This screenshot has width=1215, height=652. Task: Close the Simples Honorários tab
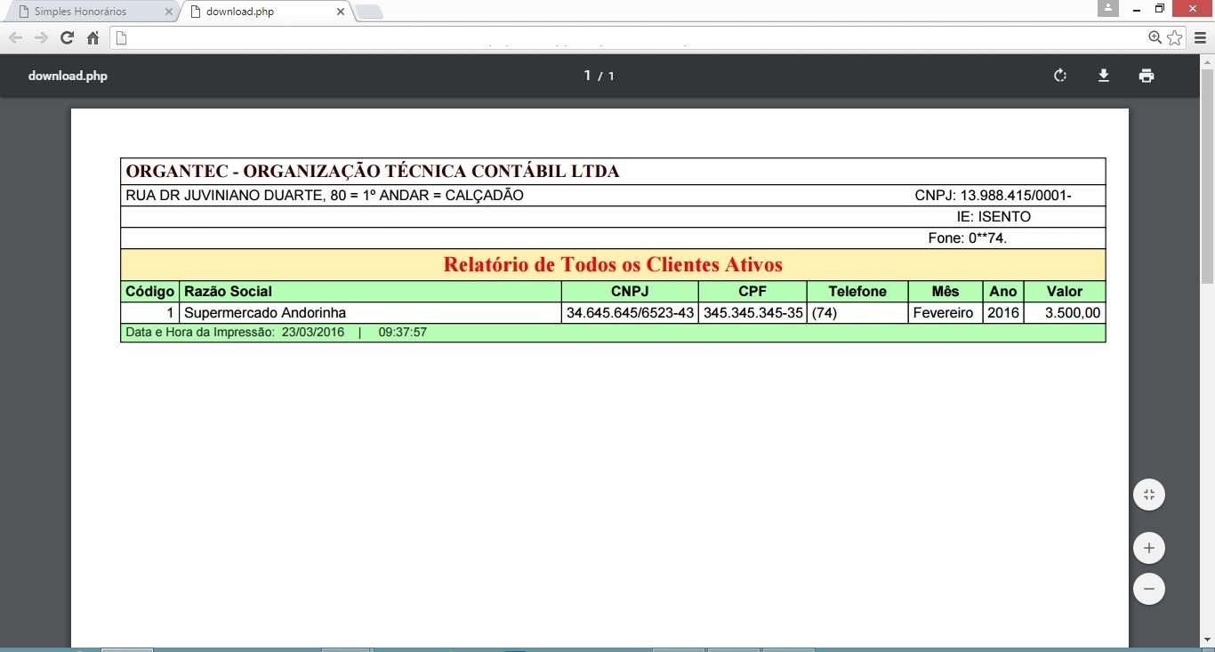169,12
